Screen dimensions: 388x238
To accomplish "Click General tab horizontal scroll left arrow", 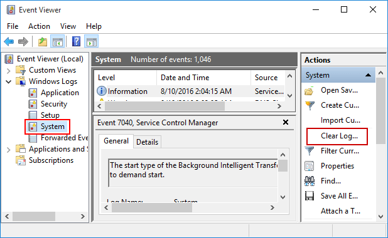I will click(106, 208).
